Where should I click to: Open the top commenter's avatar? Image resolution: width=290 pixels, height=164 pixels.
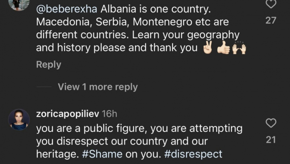tap(19, 4)
